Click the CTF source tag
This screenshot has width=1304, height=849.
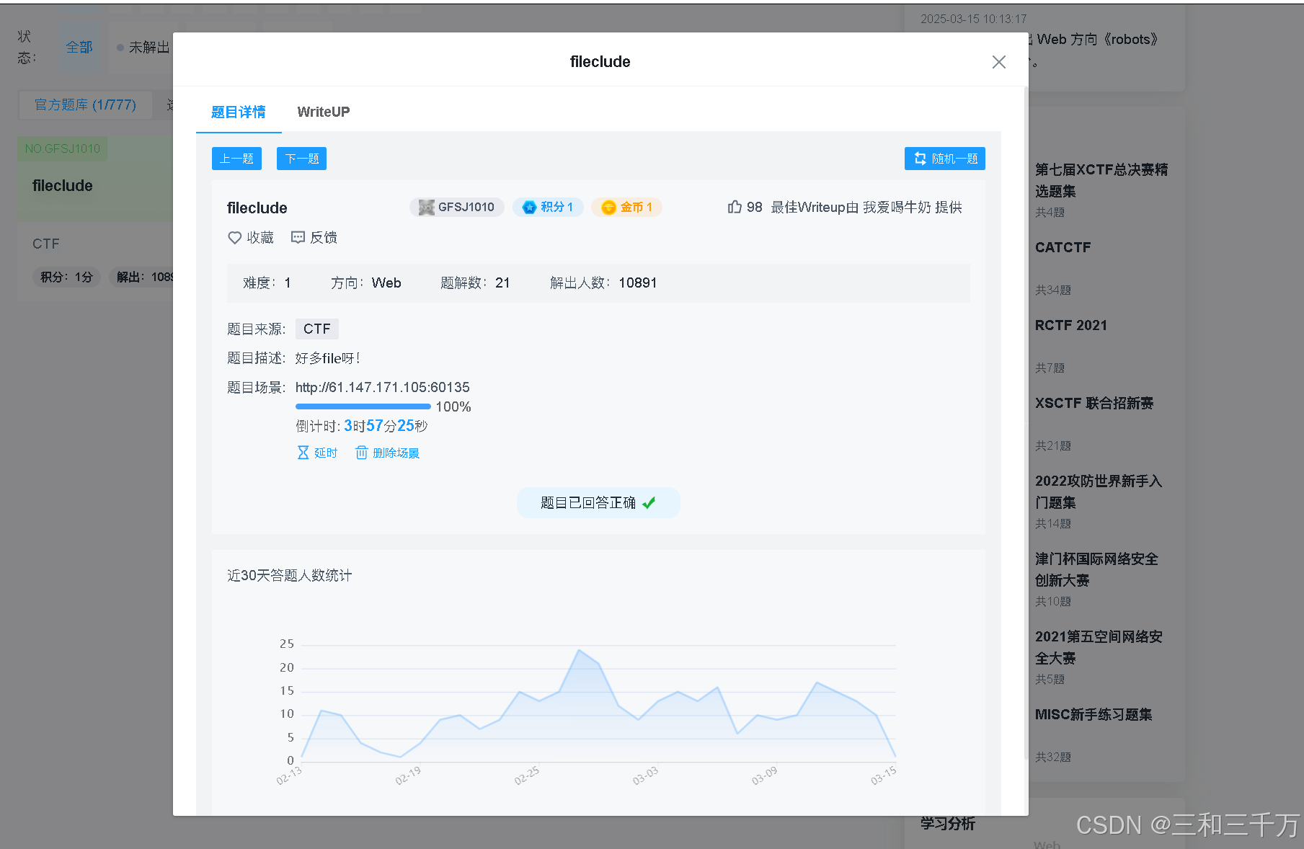(316, 329)
